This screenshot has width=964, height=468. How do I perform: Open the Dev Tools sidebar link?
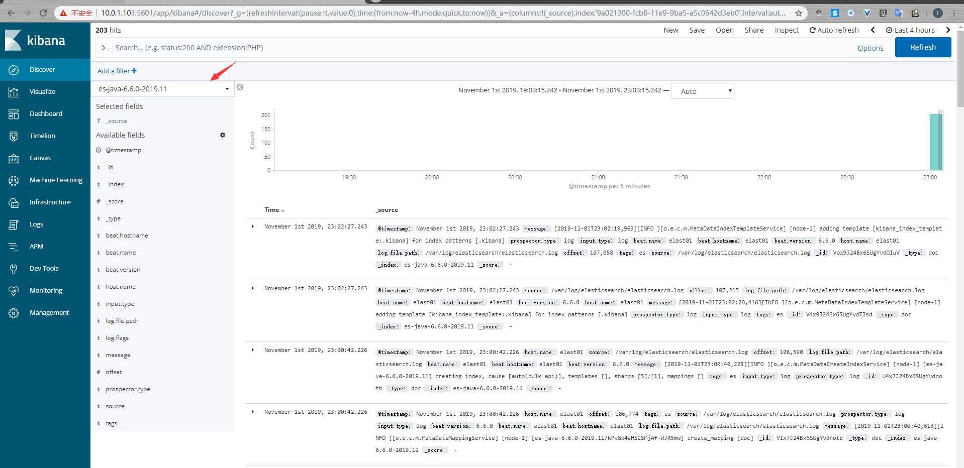44,269
